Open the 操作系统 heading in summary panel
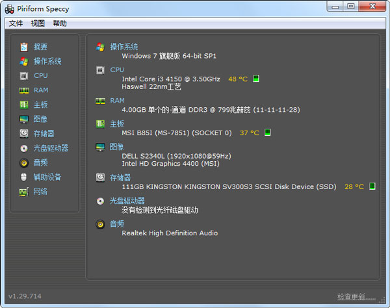390x308 pixels. (x=124, y=47)
